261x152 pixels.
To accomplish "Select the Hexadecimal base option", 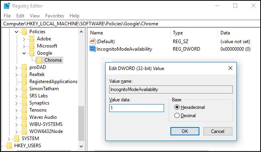I will [177, 107].
